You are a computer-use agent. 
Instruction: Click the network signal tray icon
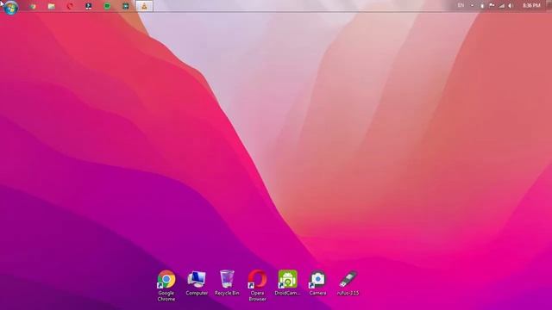point(502,6)
